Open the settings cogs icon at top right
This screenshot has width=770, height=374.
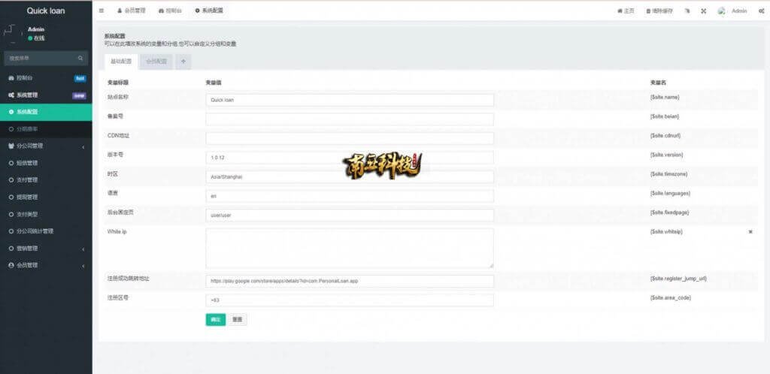click(761, 11)
